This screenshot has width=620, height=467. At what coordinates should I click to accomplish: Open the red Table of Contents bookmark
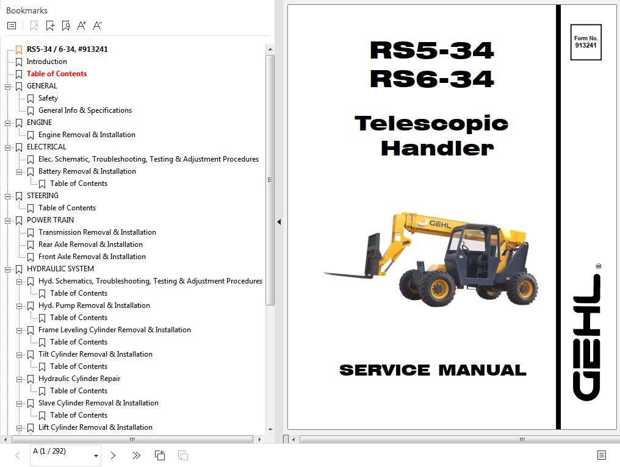[57, 74]
